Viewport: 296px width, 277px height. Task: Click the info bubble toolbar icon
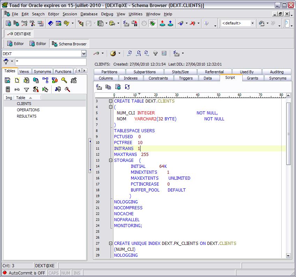[206, 23]
